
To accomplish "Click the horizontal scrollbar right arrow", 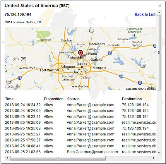I will (x=154, y=158).
